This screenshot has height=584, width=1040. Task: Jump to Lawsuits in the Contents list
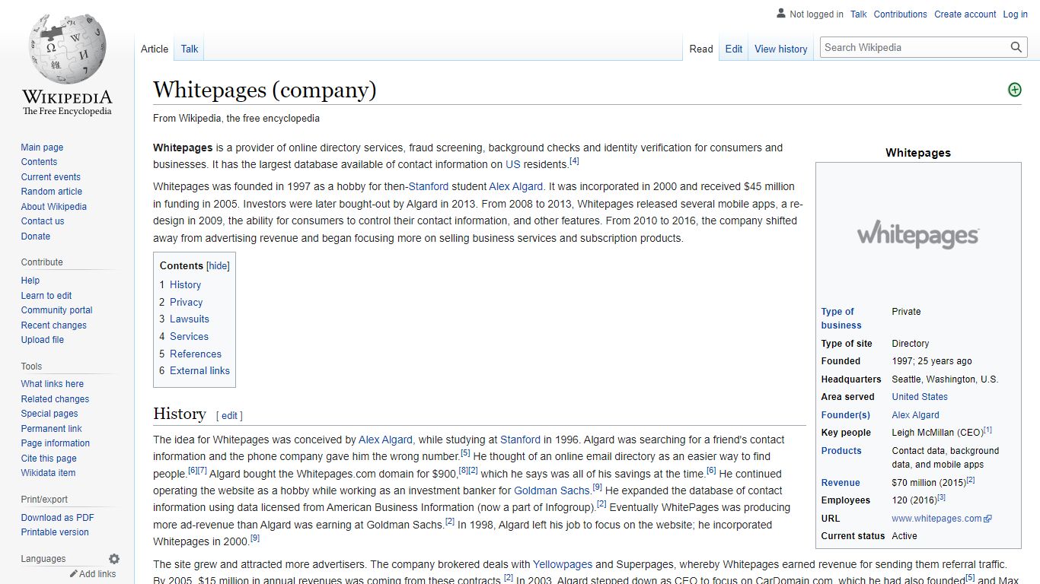pos(189,319)
